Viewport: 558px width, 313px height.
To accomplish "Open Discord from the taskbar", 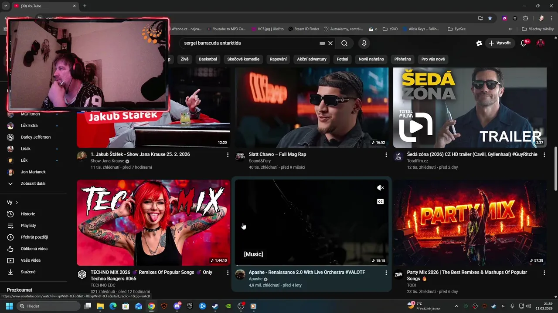I will point(177,306).
